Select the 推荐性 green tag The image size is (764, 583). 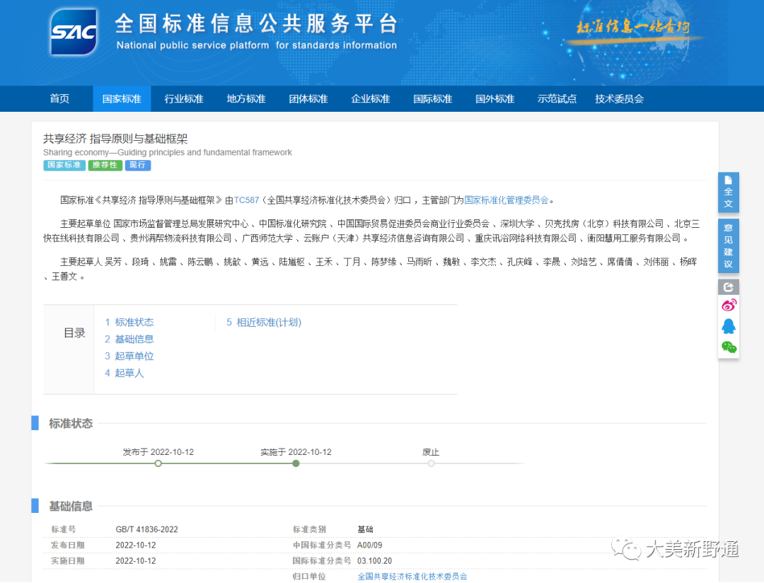pos(104,165)
